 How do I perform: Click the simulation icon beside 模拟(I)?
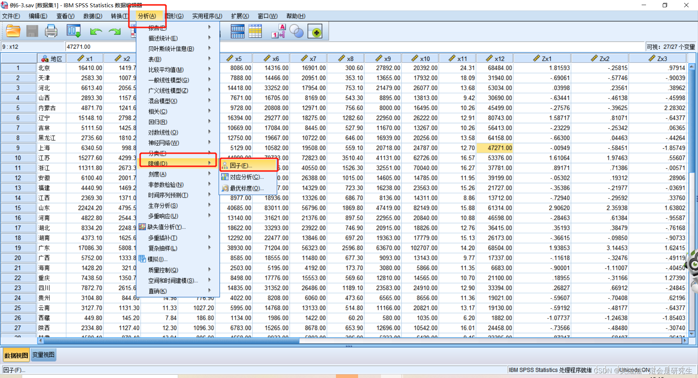[x=142, y=259]
